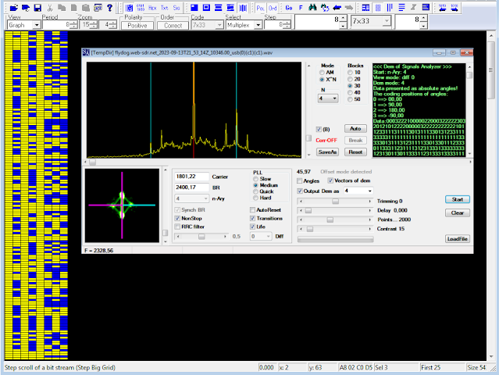Enable the AutoReset checkbox
Screen dimensions: 499x375
click(x=253, y=210)
